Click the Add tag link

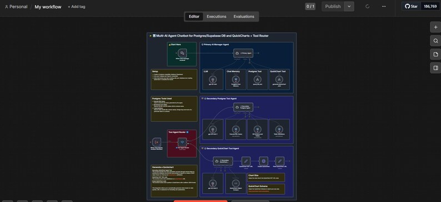point(77,7)
